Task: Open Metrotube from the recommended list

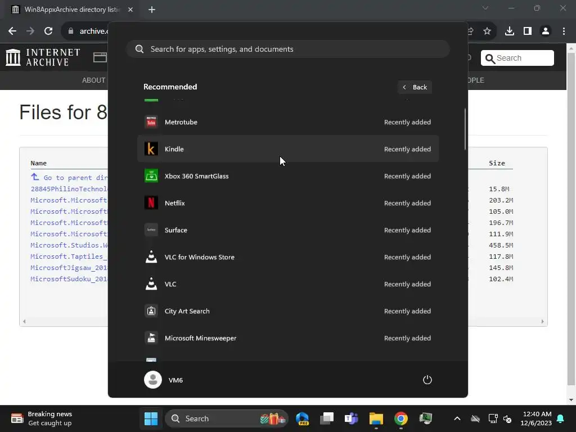Action: [288, 122]
